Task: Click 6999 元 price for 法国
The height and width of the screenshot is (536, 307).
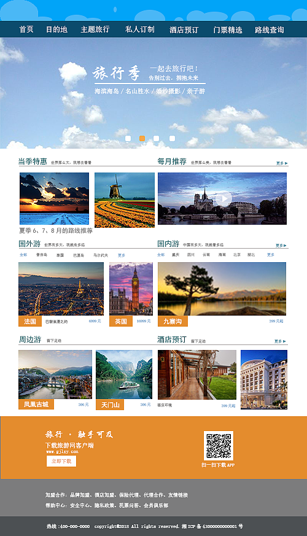Action: [x=95, y=321]
